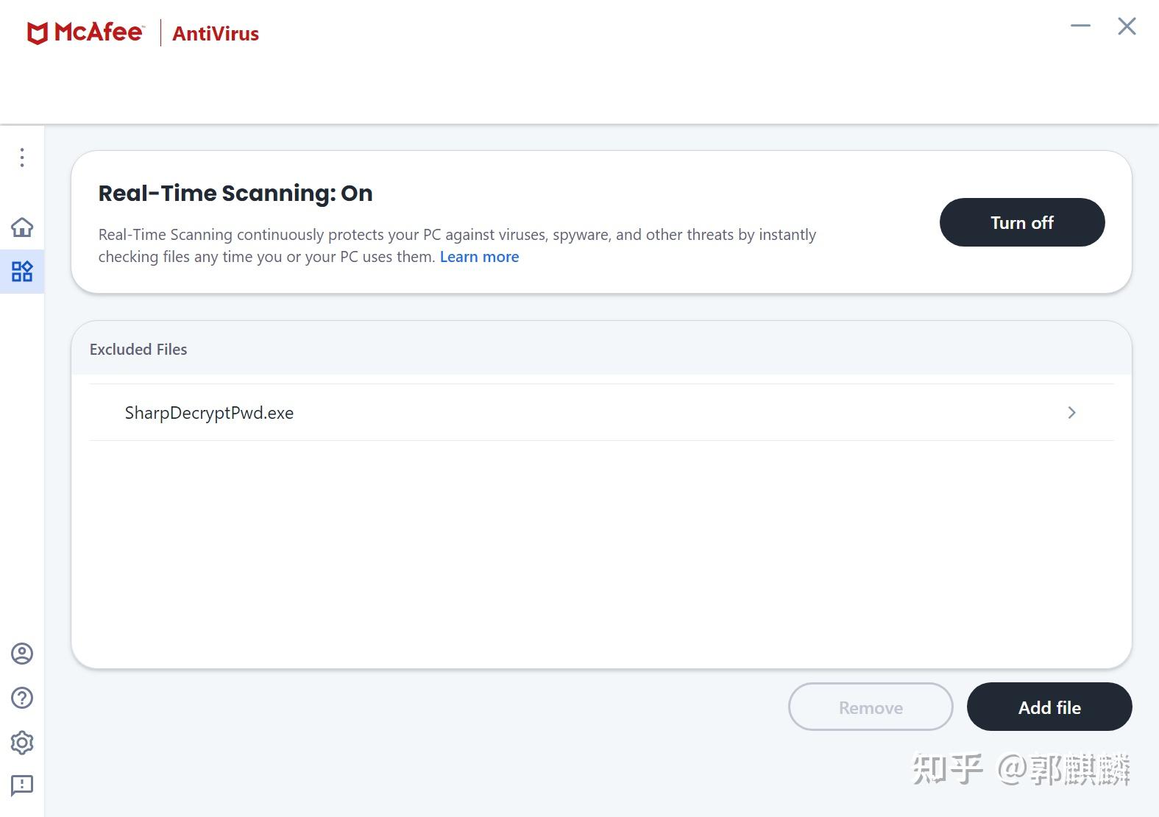
Task: Click the Remove button
Action: pos(871,707)
